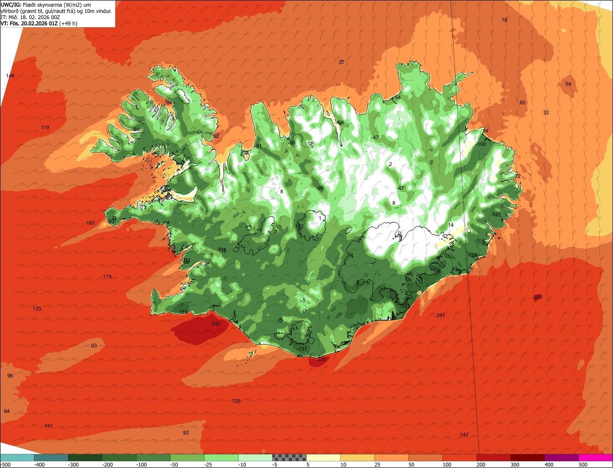Click the -5 value in southern Iceland

[x=303, y=300]
